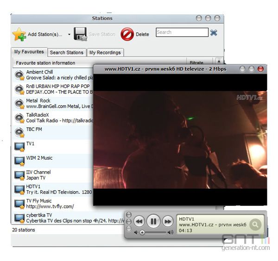278x261 pixels.
Task: Click the TalkRadioX station name
Action: pos(38,115)
